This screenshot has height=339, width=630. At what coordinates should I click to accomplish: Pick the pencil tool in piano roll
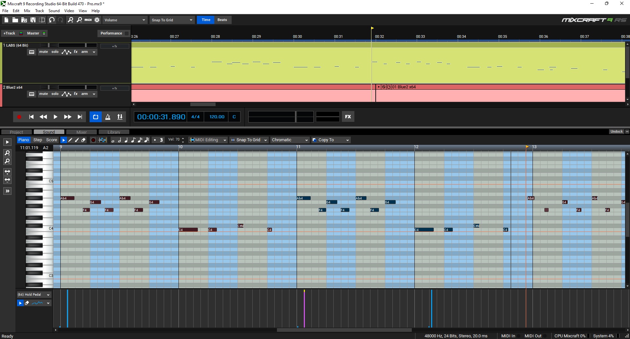[x=70, y=140]
